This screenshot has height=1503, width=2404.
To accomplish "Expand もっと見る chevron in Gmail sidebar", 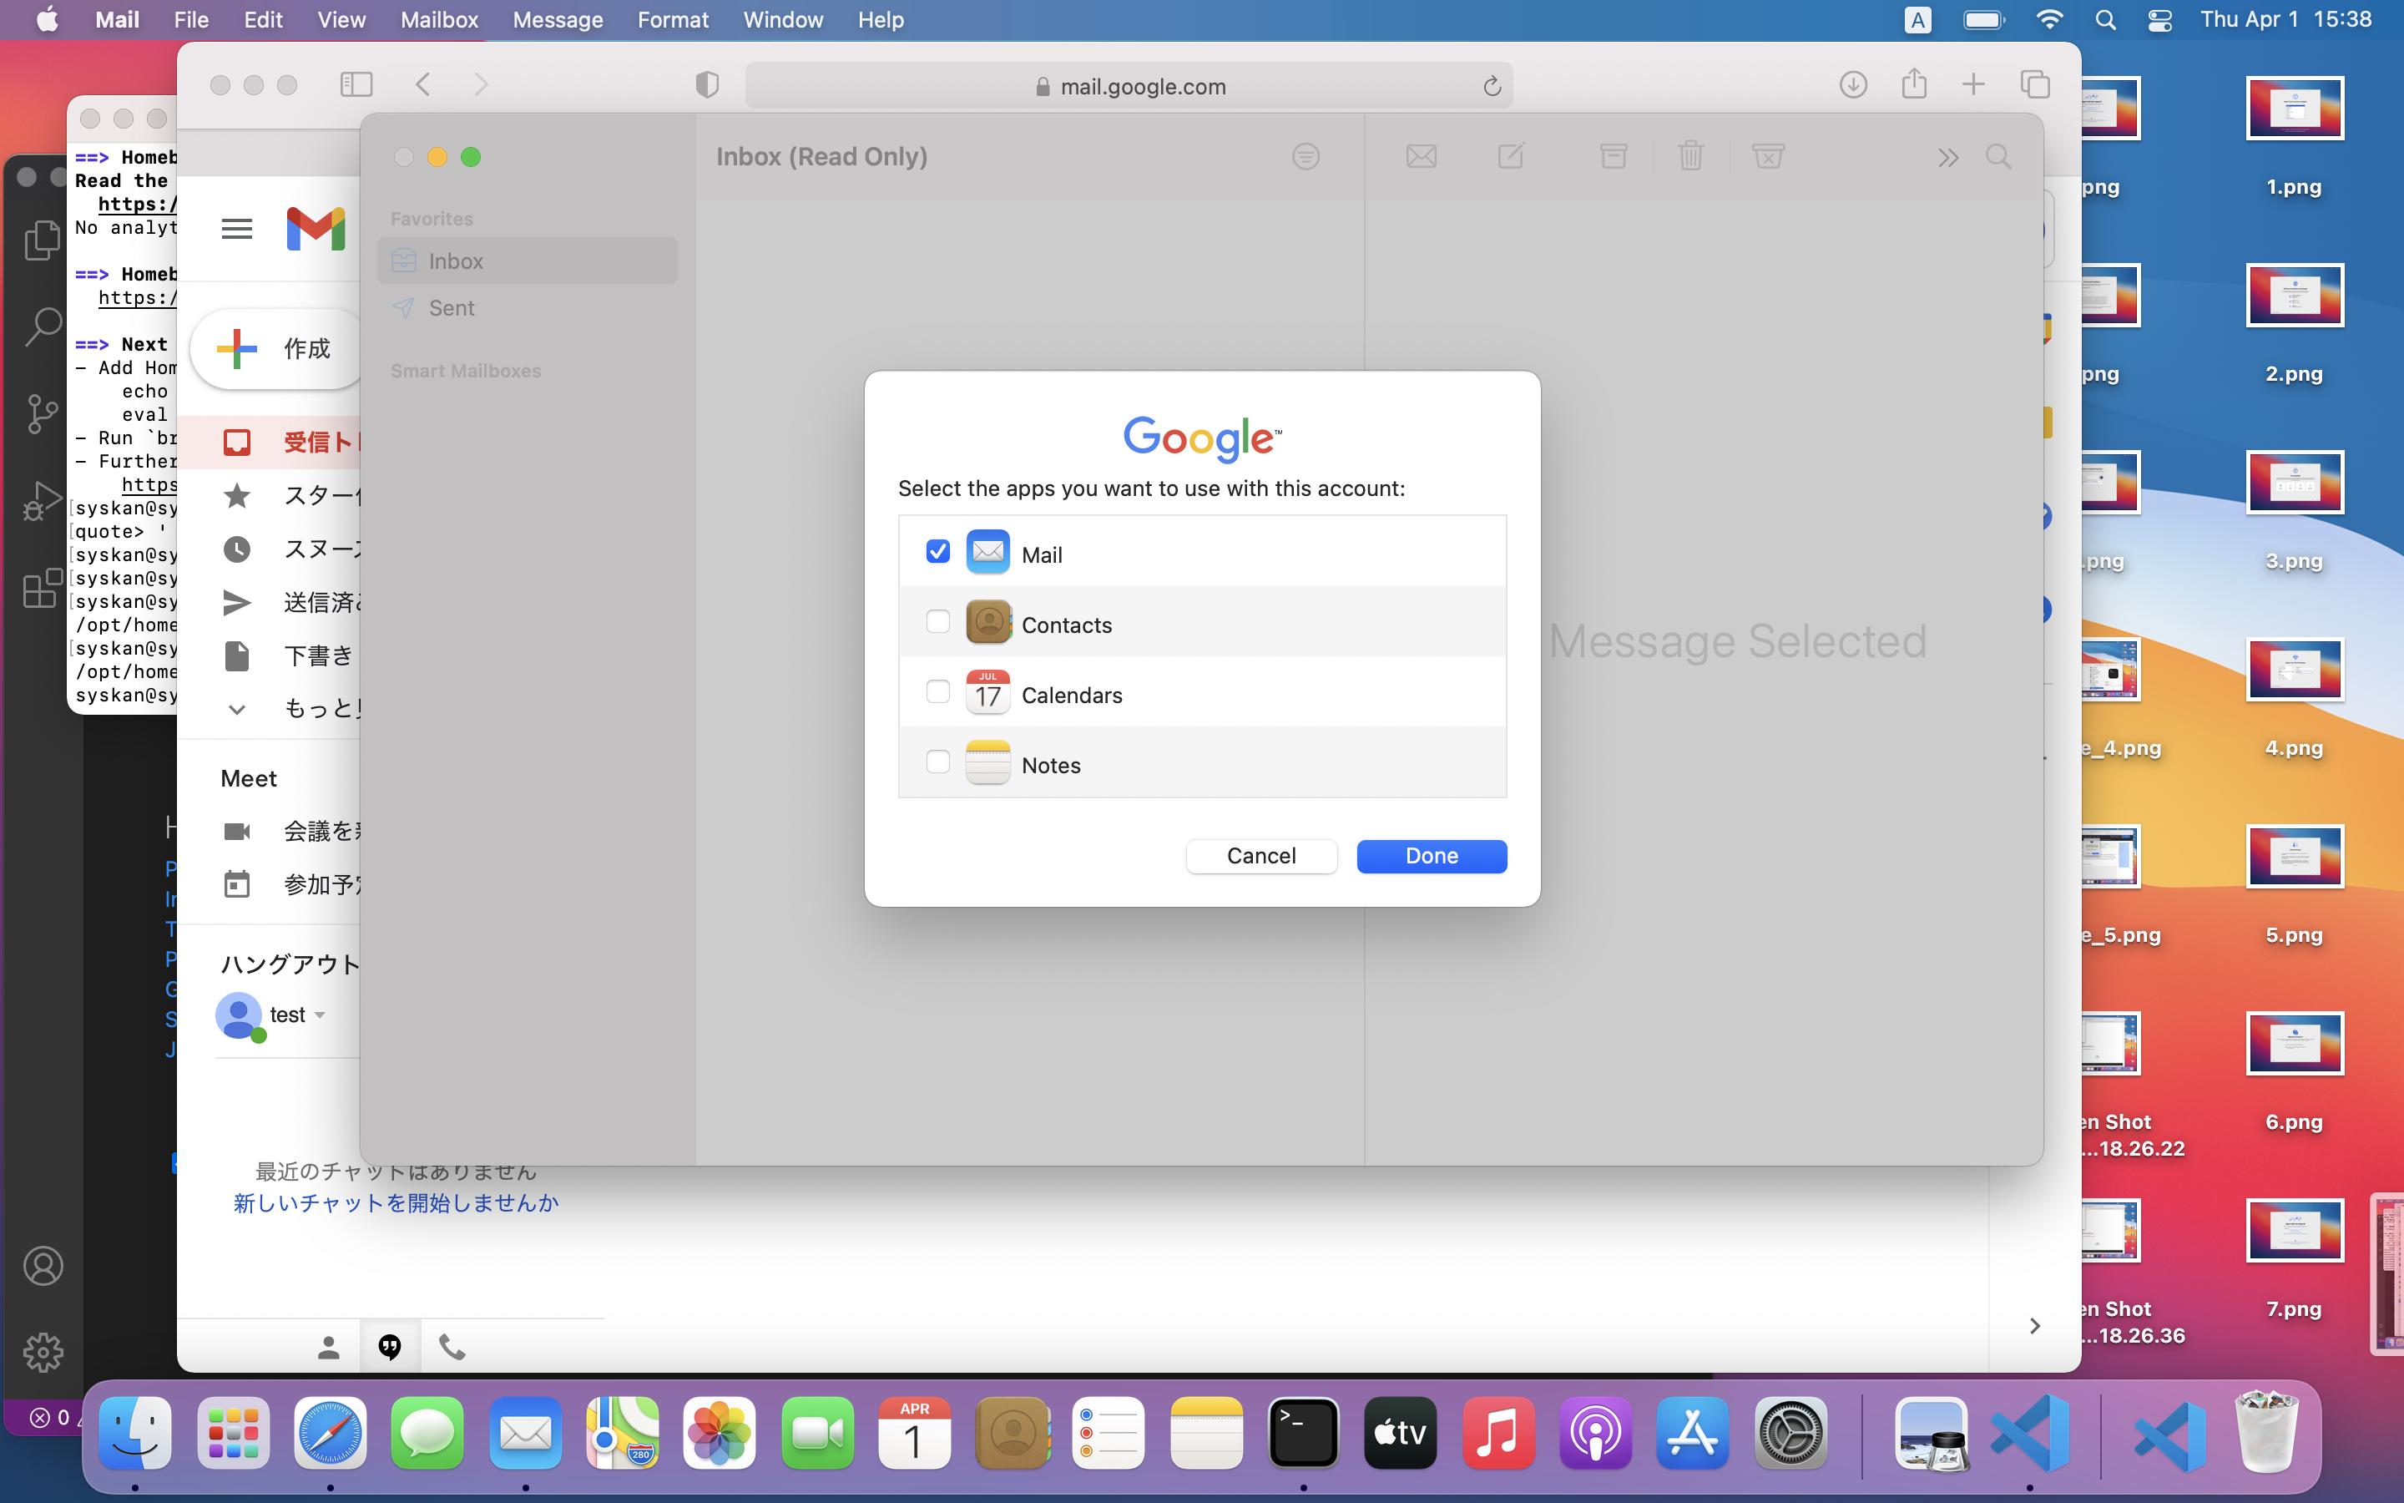I will pos(236,709).
